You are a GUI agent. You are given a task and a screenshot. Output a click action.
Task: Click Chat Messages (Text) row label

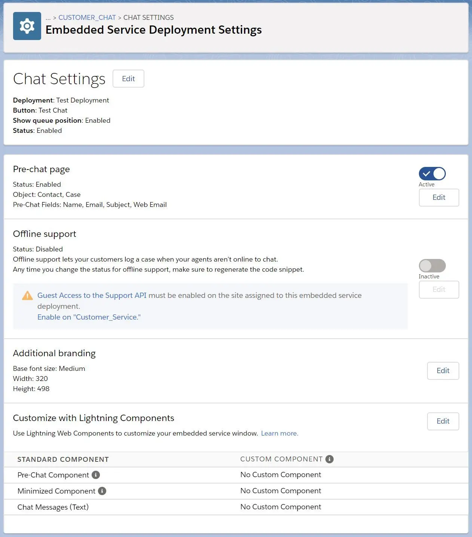click(53, 507)
